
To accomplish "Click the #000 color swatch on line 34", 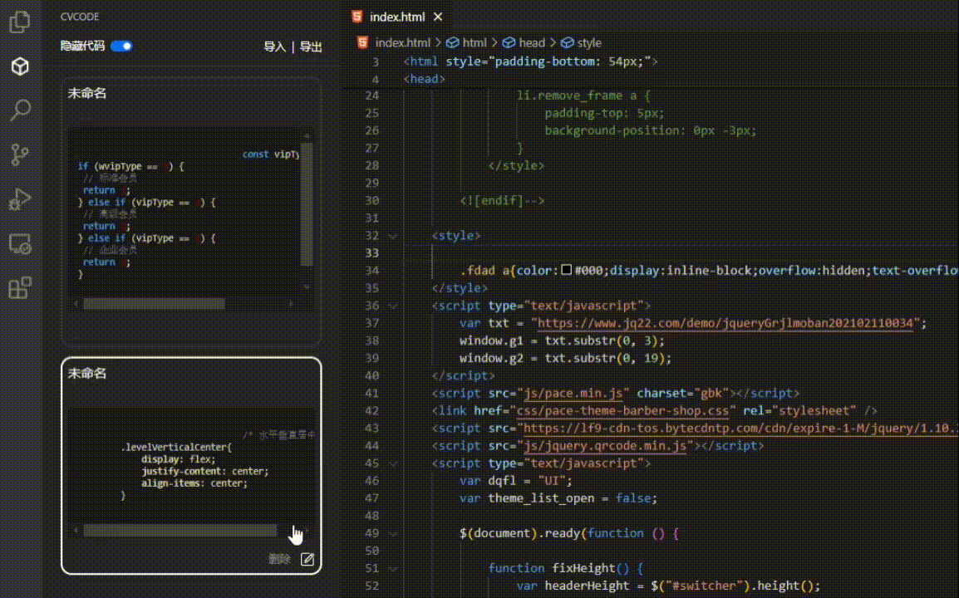I will 567,270.
